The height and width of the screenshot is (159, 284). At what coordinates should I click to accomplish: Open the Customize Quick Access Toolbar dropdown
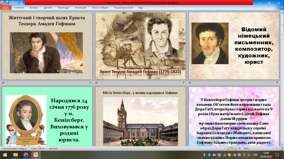point(23,2)
